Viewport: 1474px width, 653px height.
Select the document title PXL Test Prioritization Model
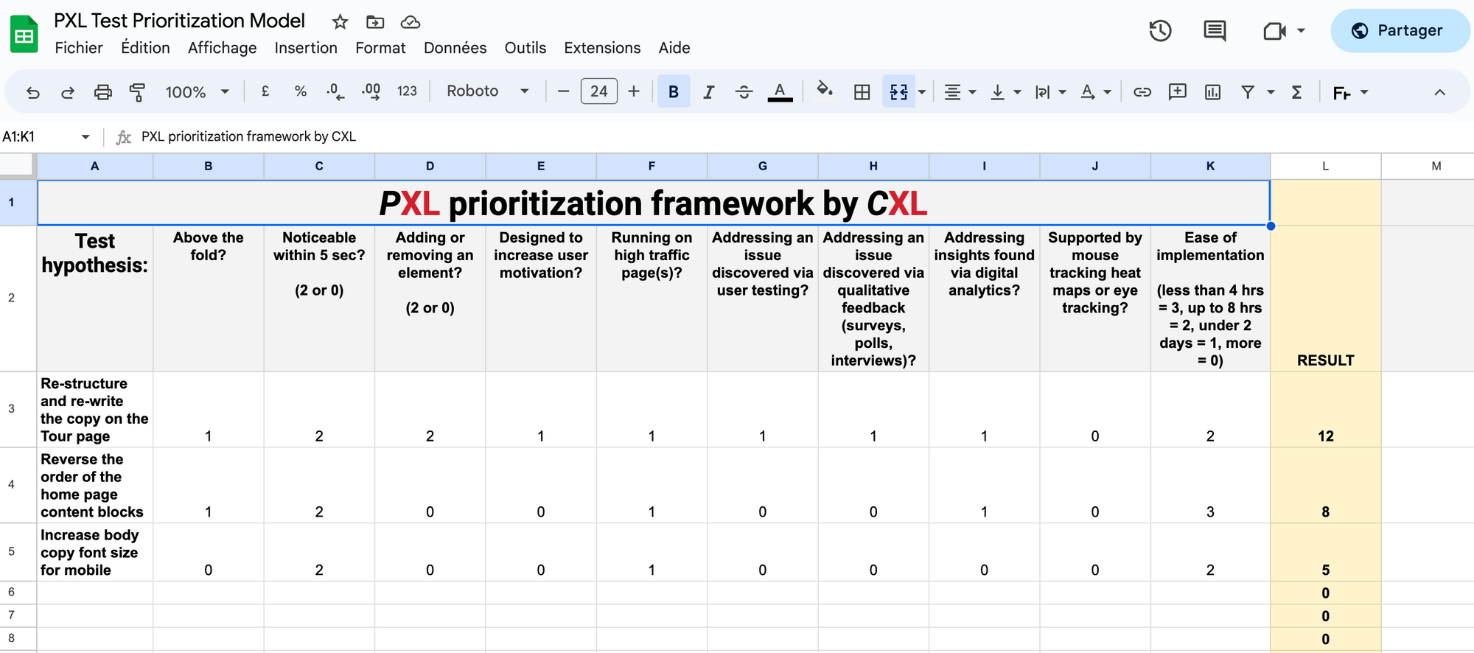(x=179, y=21)
